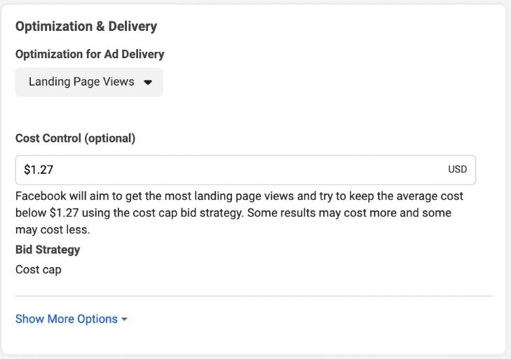Image resolution: width=511 pixels, height=359 pixels.
Task: Click the Cost Control amount input field
Action: coord(231,170)
